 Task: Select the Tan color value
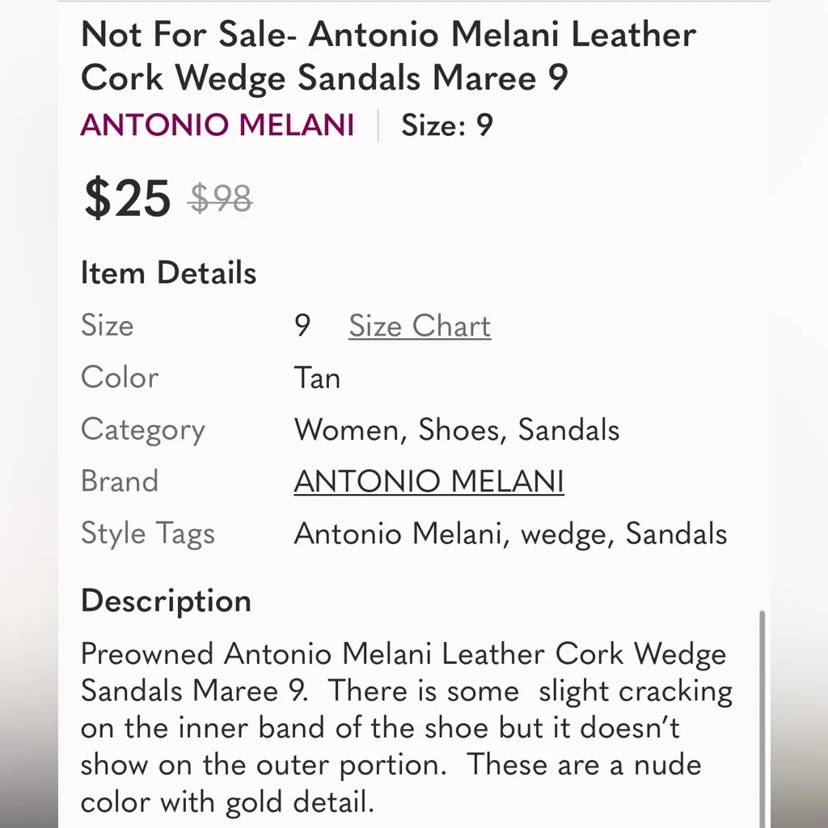coord(317,377)
